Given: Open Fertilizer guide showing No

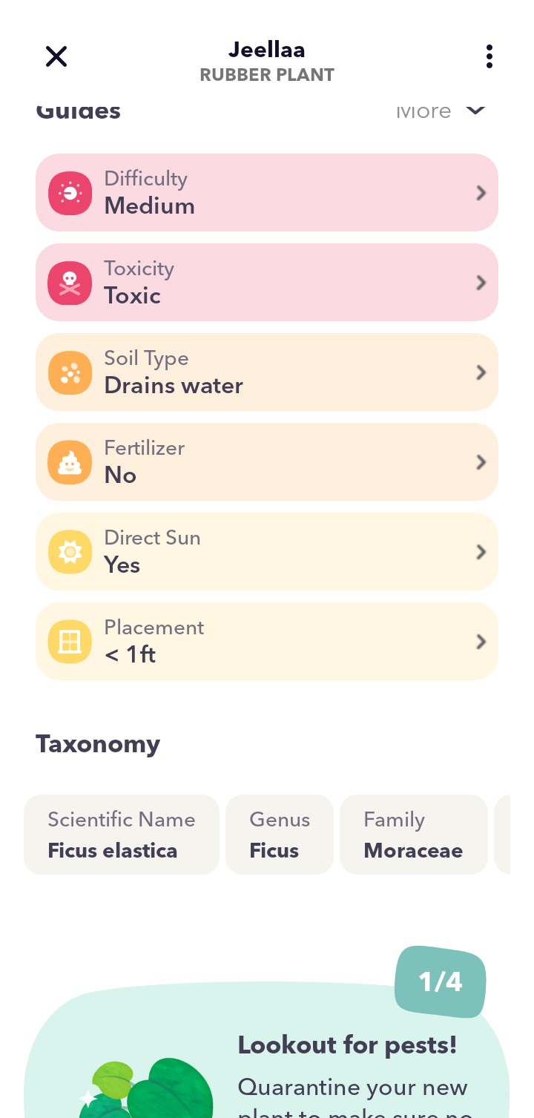Looking at the screenshot, I should click(x=267, y=462).
